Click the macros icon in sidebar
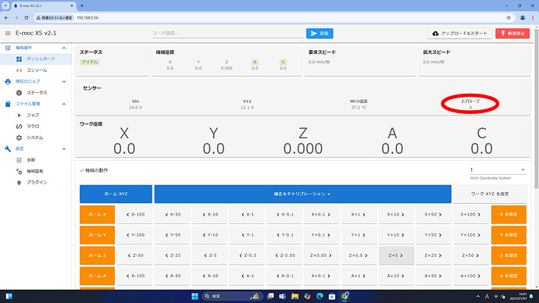 click(19, 127)
